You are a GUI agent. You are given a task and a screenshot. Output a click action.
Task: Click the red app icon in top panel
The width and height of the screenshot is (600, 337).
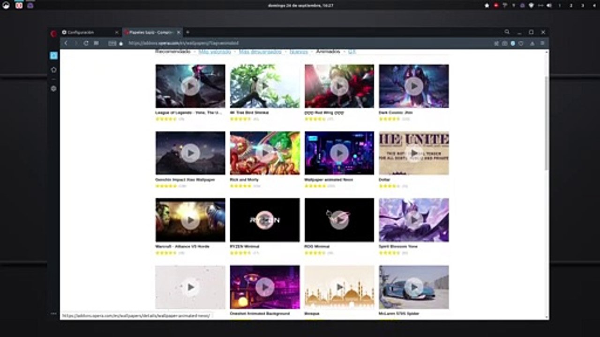pos(19,6)
